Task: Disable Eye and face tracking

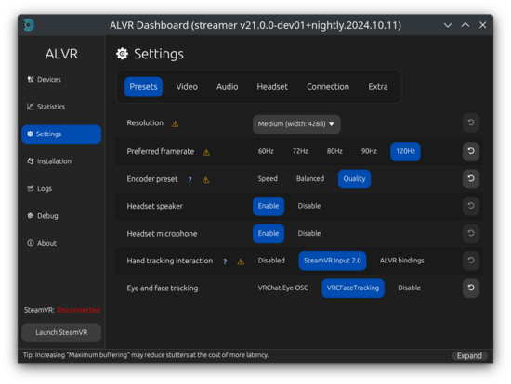Action: tap(410, 288)
